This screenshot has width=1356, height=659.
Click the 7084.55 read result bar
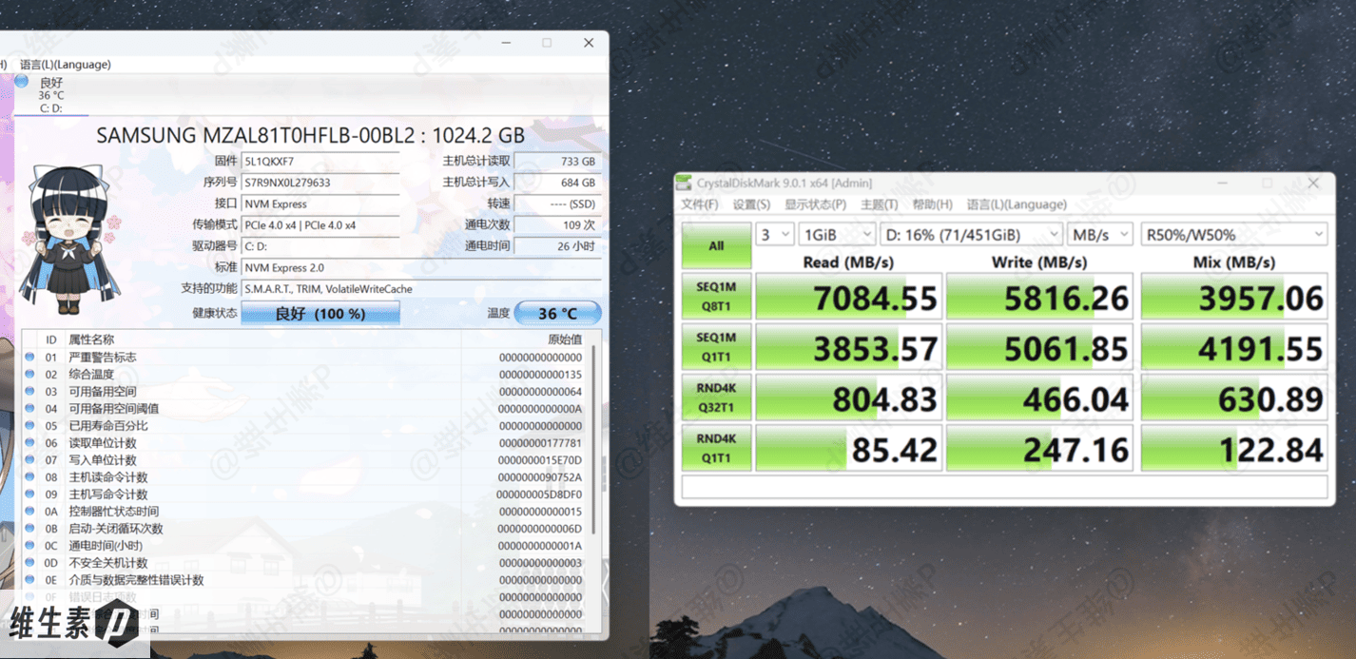(849, 297)
